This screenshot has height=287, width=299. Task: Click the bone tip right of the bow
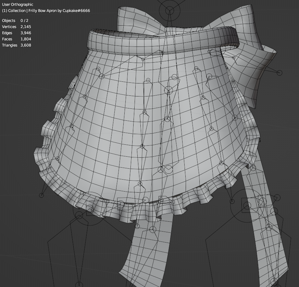tap(279, 73)
